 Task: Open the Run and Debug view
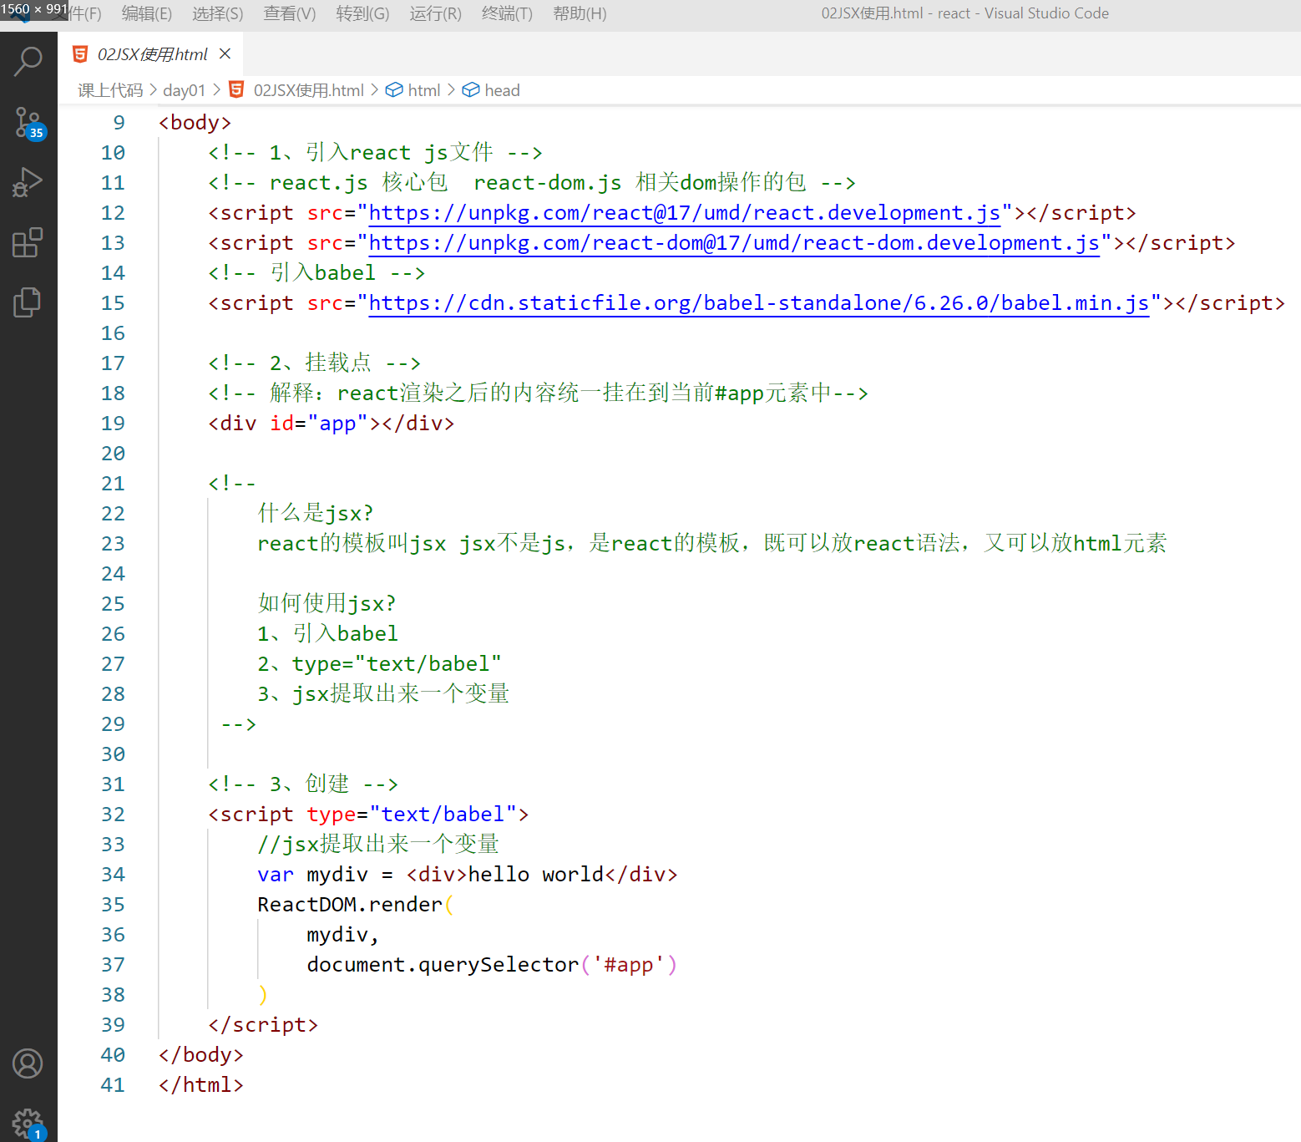(28, 182)
